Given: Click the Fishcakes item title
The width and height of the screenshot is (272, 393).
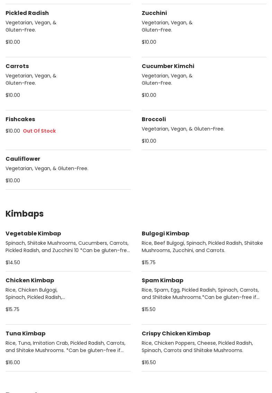Looking at the screenshot, I should pos(20,119).
